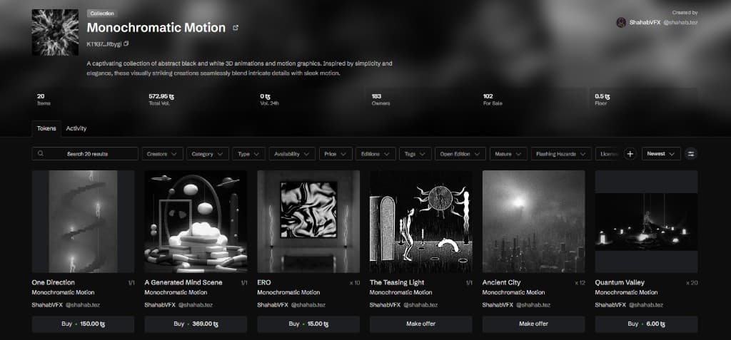
Task: Open the Newest sort dropdown
Action: [x=661, y=154]
